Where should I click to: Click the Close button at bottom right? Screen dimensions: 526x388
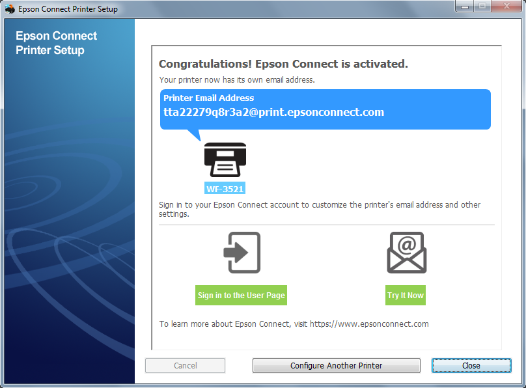click(x=471, y=365)
